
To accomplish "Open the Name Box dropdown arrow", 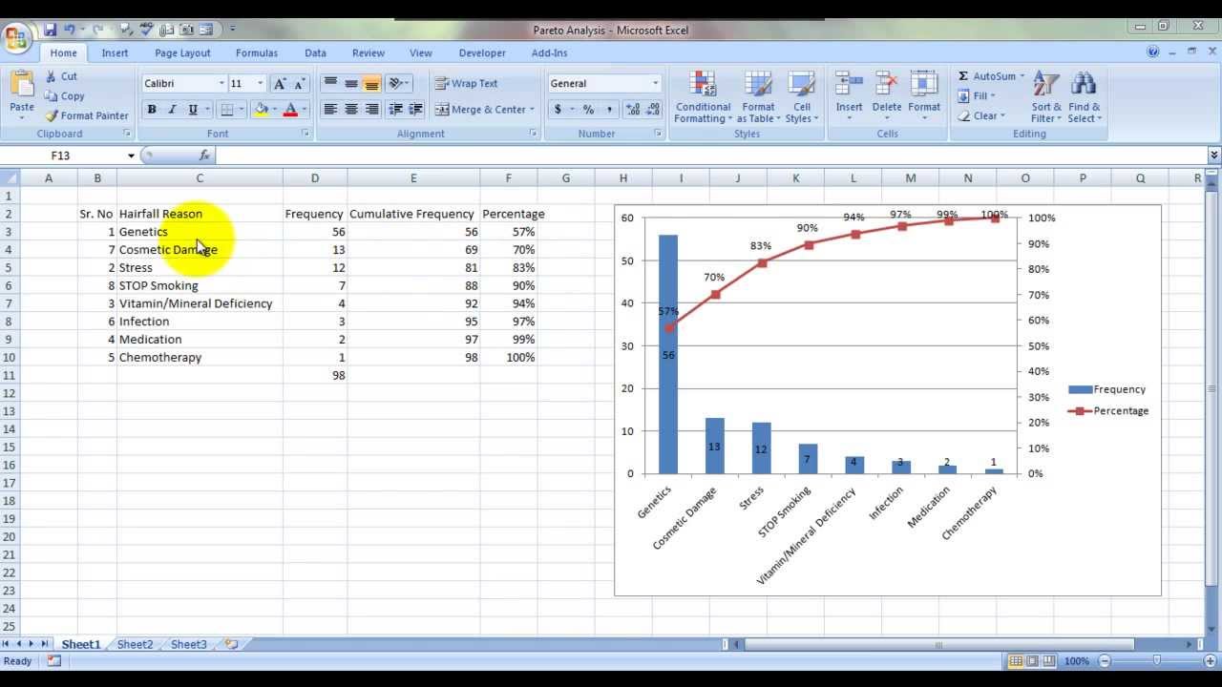I will [x=131, y=156].
